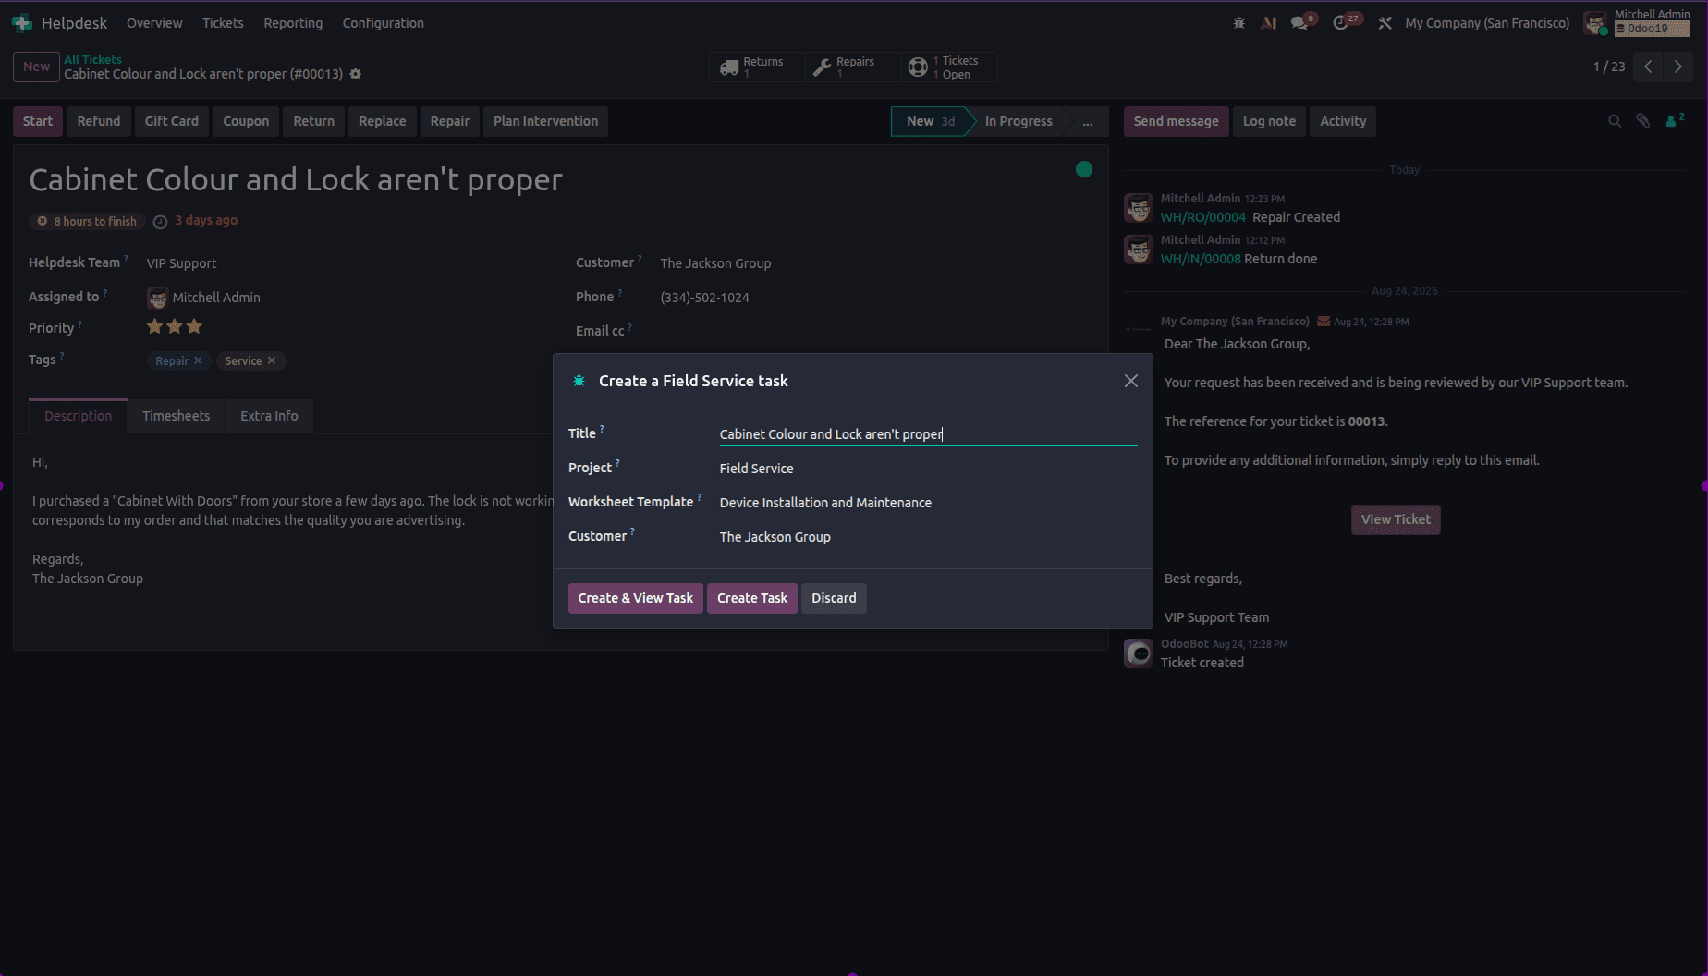Set priority to first star
This screenshot has height=976, width=1708.
click(x=155, y=326)
